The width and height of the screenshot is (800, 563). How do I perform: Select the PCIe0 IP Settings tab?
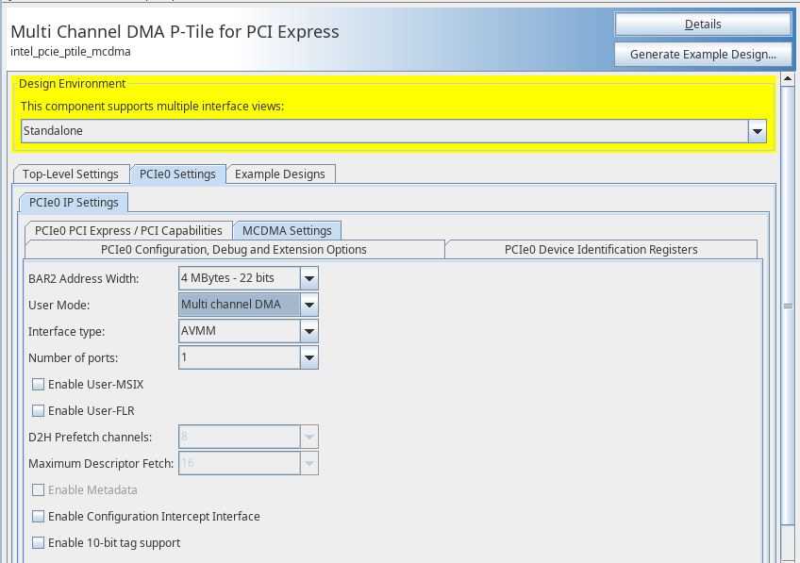click(74, 203)
